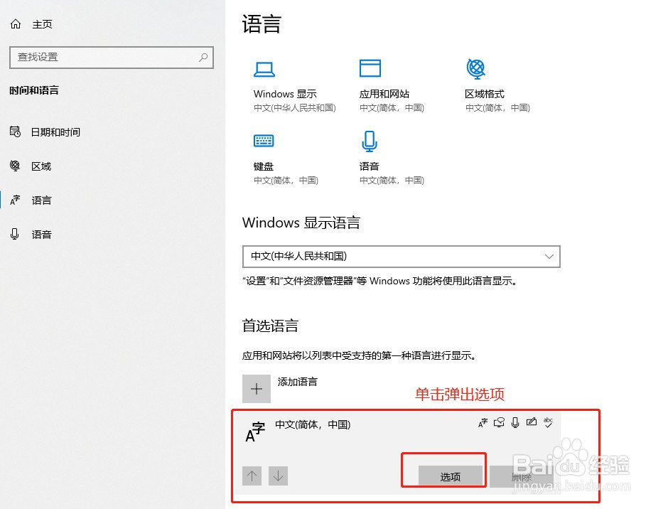Image resolution: width=668 pixels, height=509 pixels.
Task: Click the 语言 page title
Action: [262, 24]
